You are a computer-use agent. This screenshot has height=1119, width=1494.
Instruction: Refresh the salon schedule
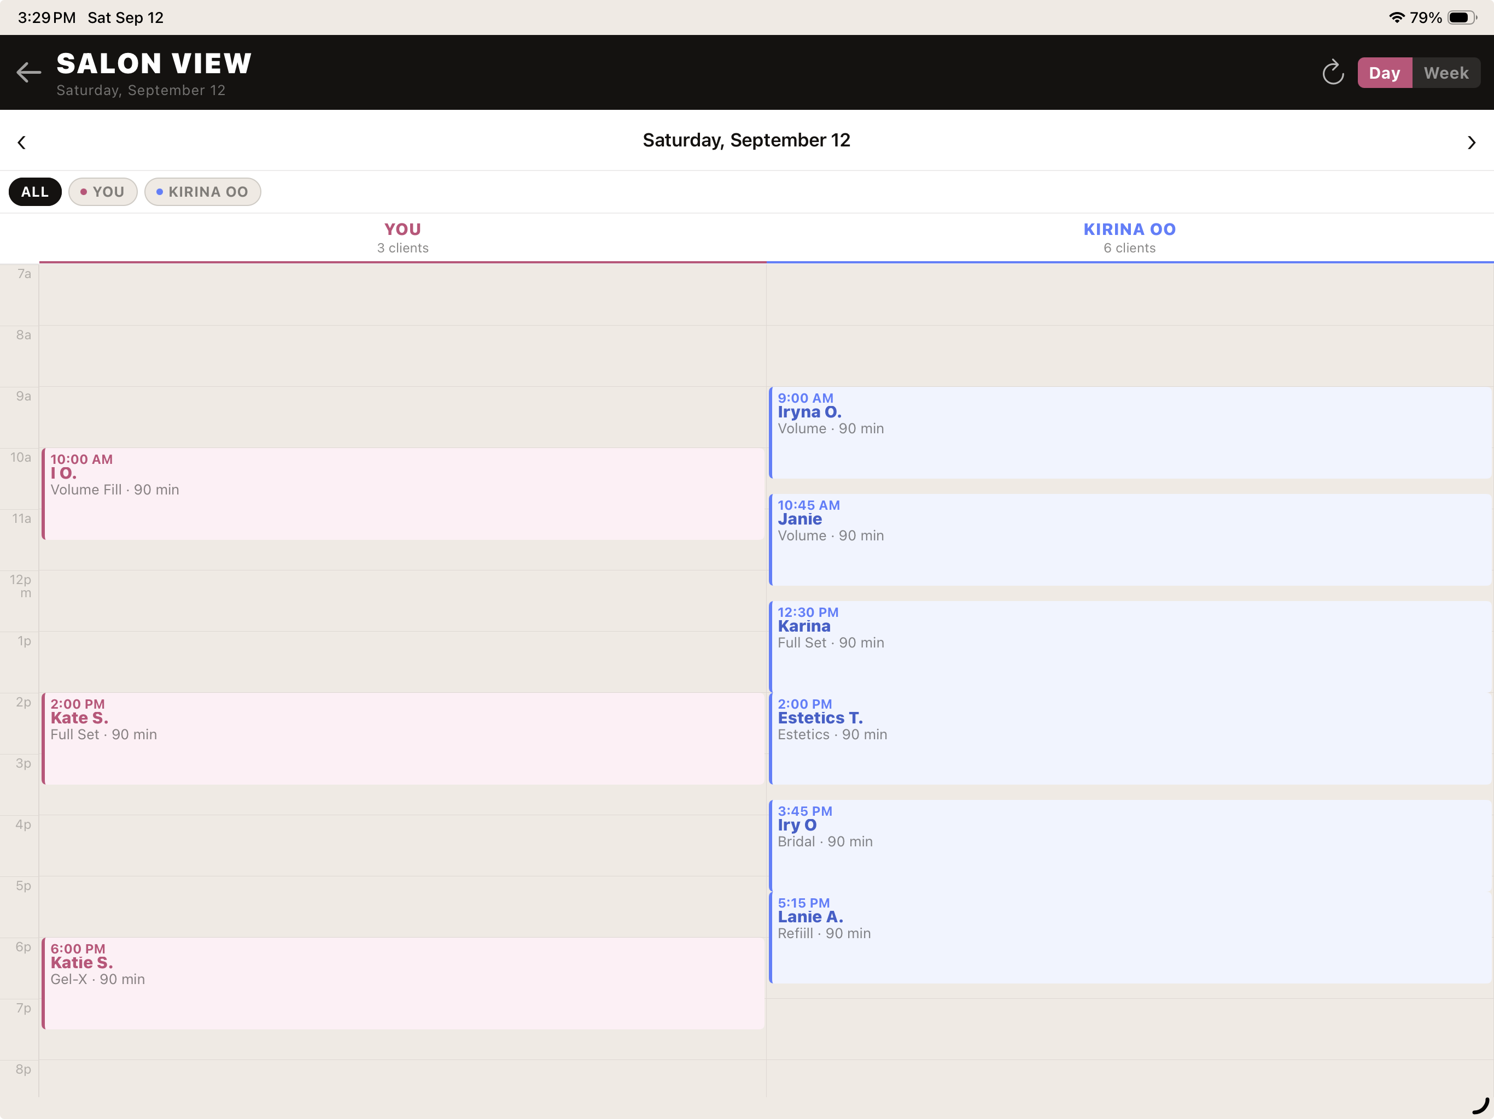1332,72
